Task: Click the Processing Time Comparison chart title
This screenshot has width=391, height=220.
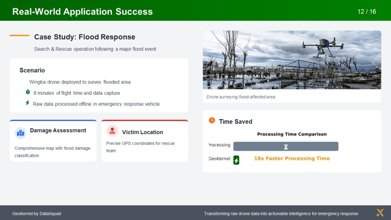Action: point(292,134)
